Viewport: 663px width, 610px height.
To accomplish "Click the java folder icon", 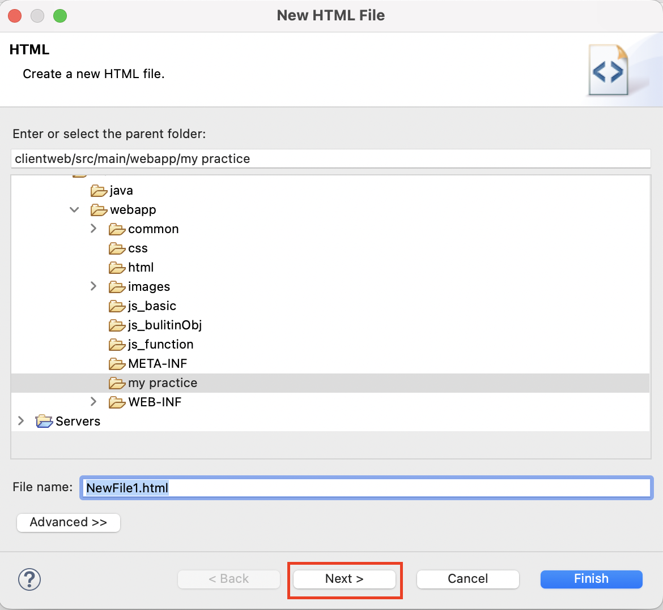I will coord(99,191).
